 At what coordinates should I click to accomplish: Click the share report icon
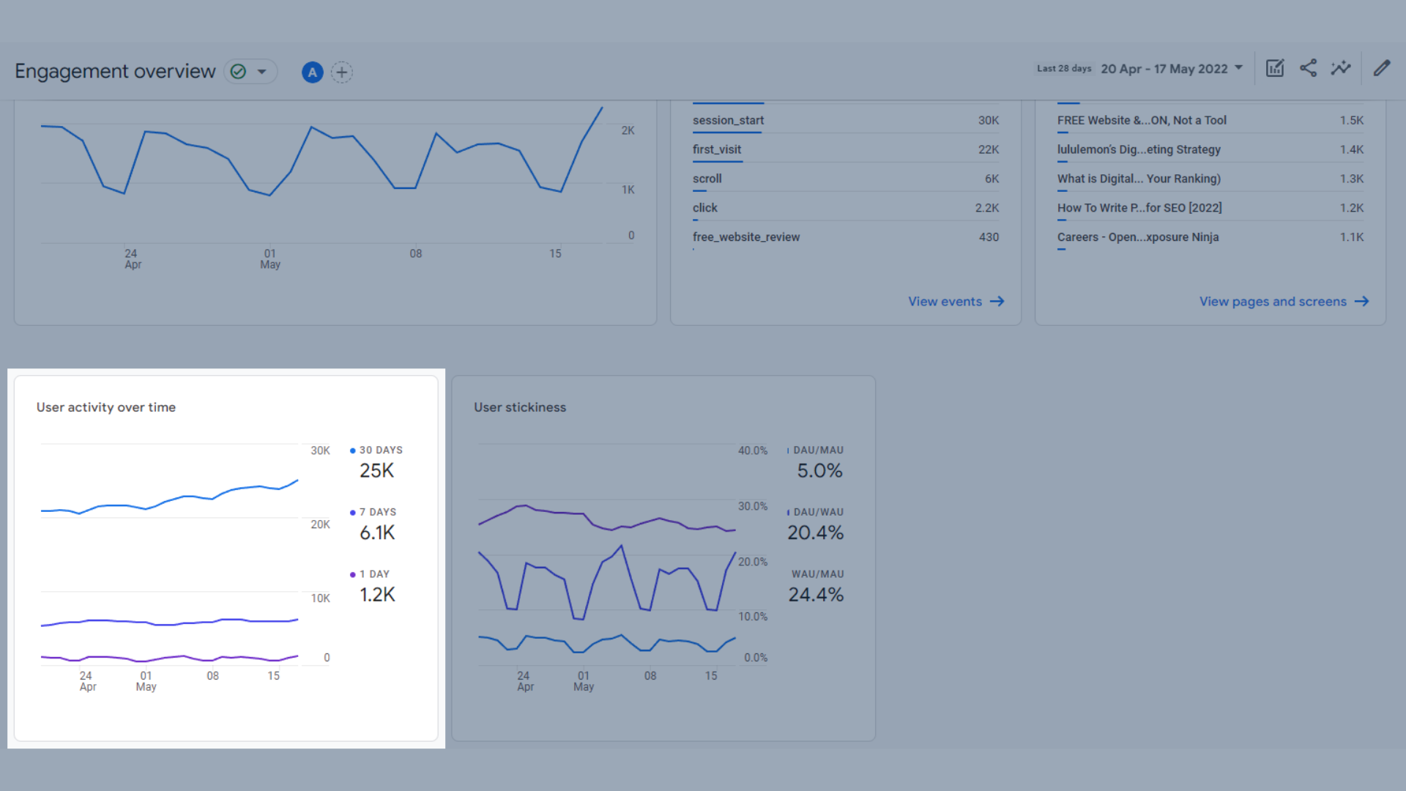1308,69
